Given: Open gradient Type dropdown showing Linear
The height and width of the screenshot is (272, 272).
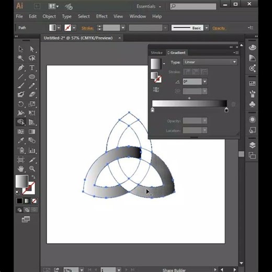Looking at the screenshot, I should (210, 62).
